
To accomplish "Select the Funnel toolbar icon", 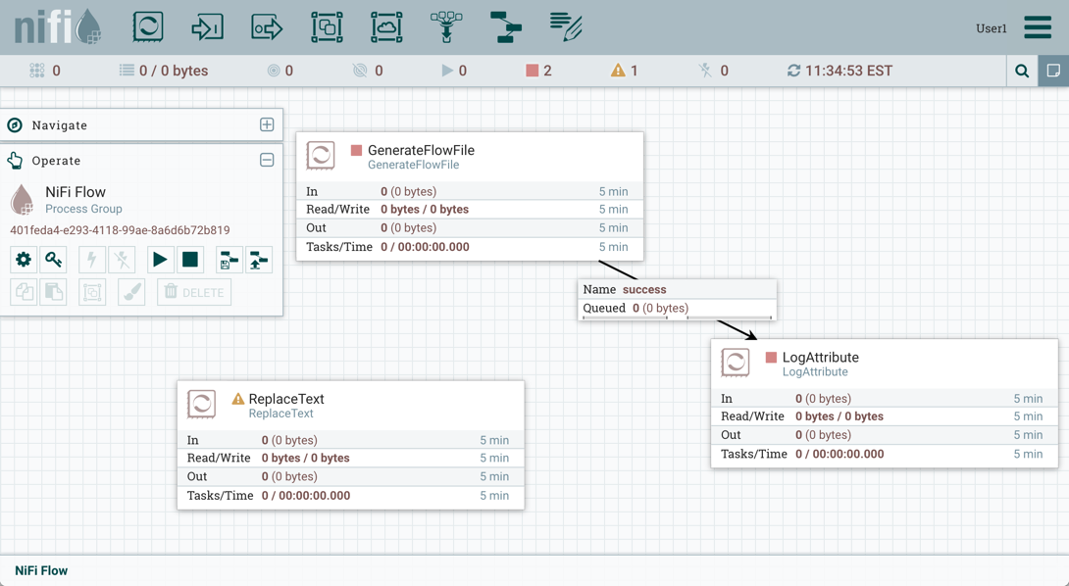I will pos(446,26).
